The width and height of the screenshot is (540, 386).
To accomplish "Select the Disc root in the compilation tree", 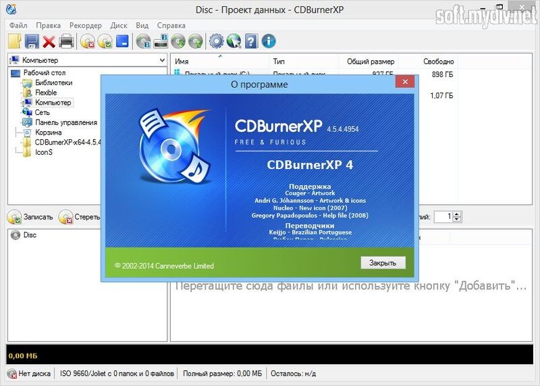I will tap(30, 235).
